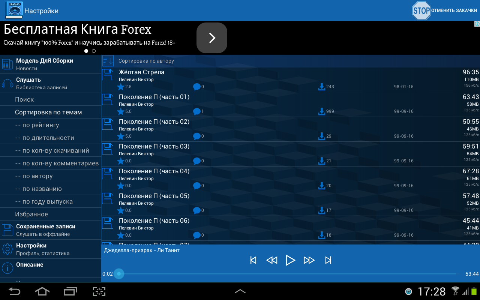The width and height of the screenshot is (480, 300).
Task: Click star rating of часть 01
Action: [121, 111]
